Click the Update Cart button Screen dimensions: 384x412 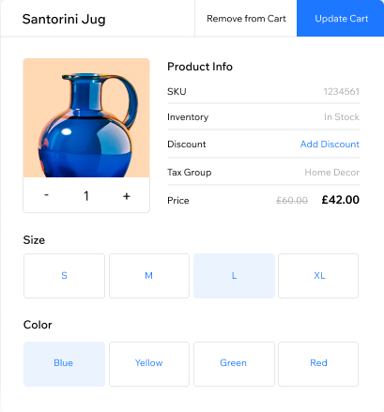(340, 19)
